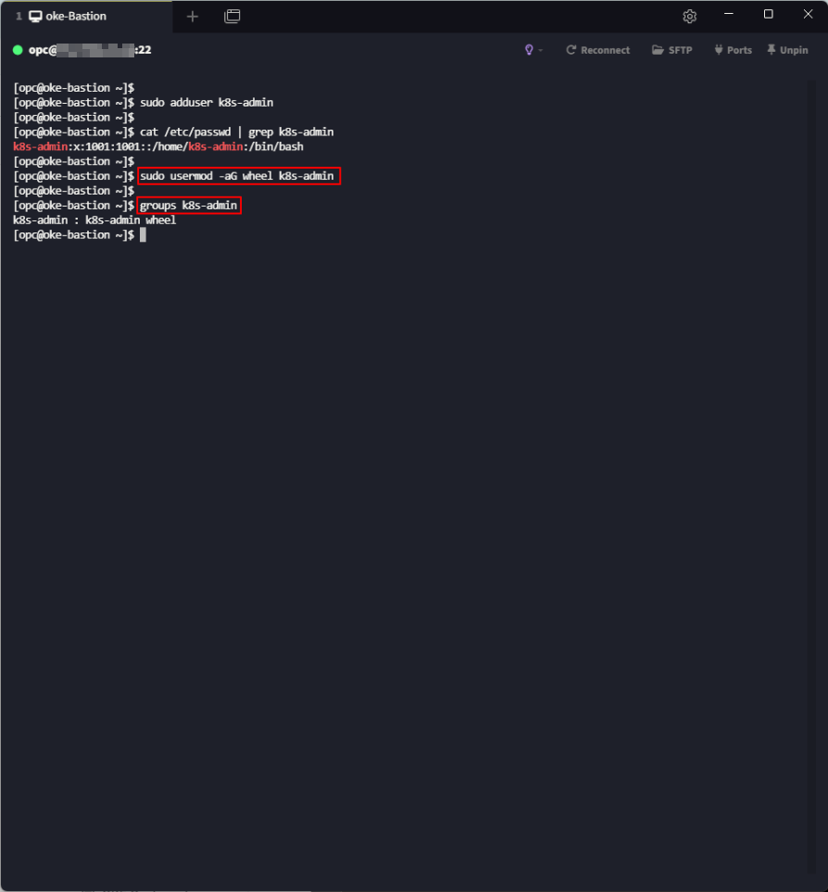828x892 pixels.
Task: Click the highlighted usermod wheel command
Action: point(240,176)
